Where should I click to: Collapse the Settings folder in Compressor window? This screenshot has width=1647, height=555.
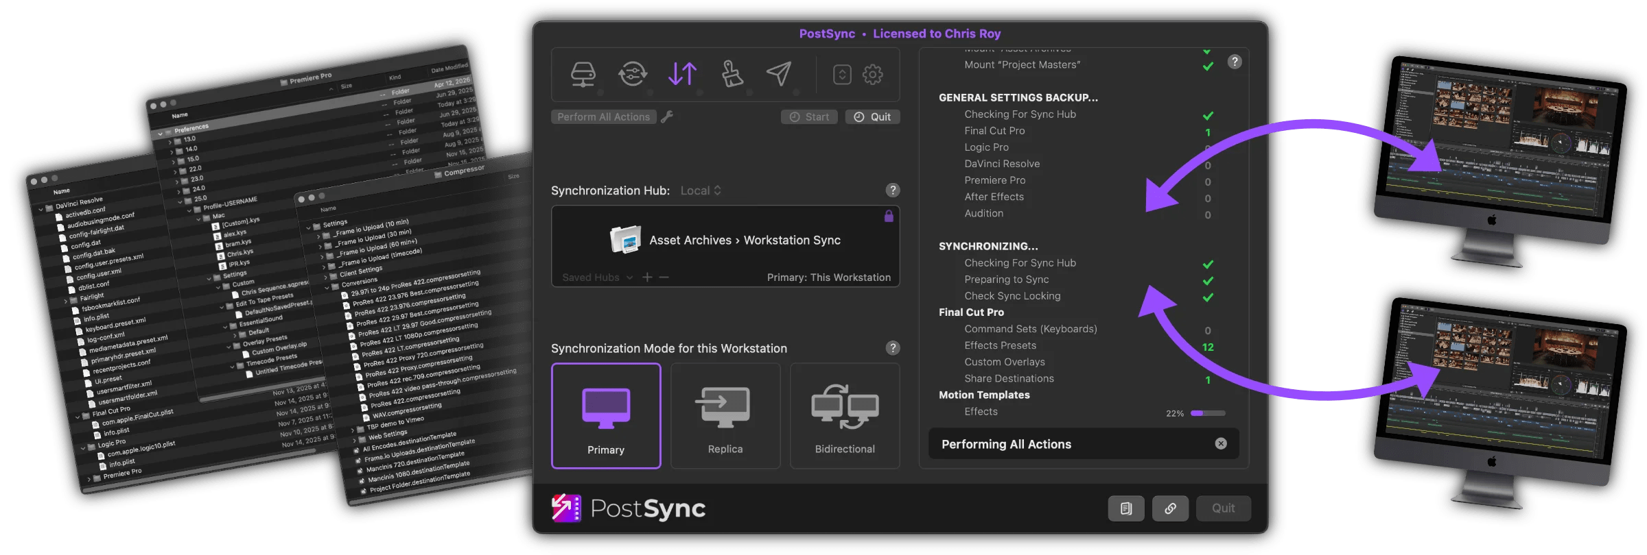(309, 227)
